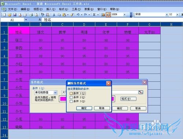183x139 pixels.
Task: Click the Research icon in toolbar
Action: (48, 15)
